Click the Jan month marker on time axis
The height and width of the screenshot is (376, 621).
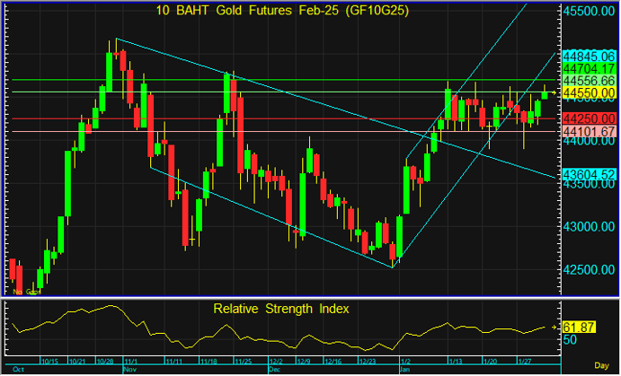(x=404, y=369)
